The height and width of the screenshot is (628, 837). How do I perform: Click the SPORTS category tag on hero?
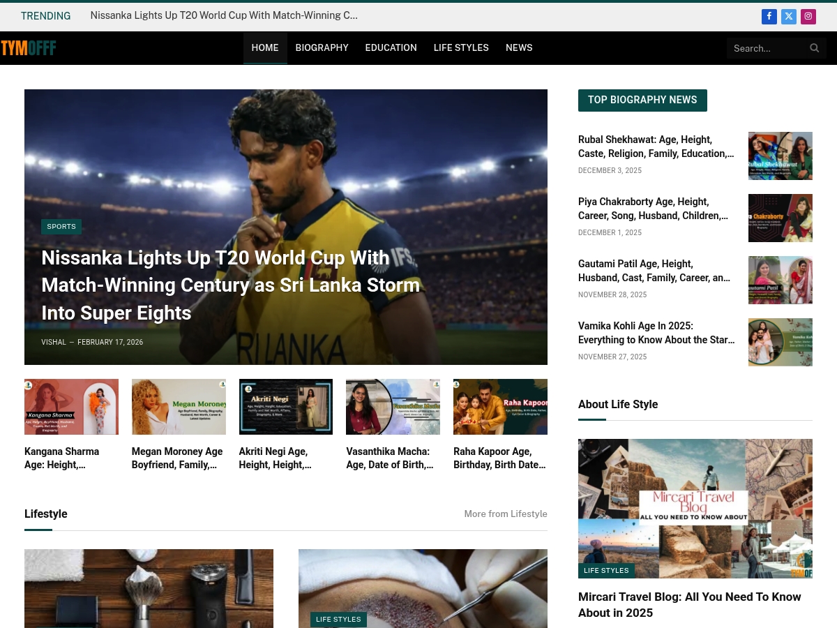(x=61, y=227)
